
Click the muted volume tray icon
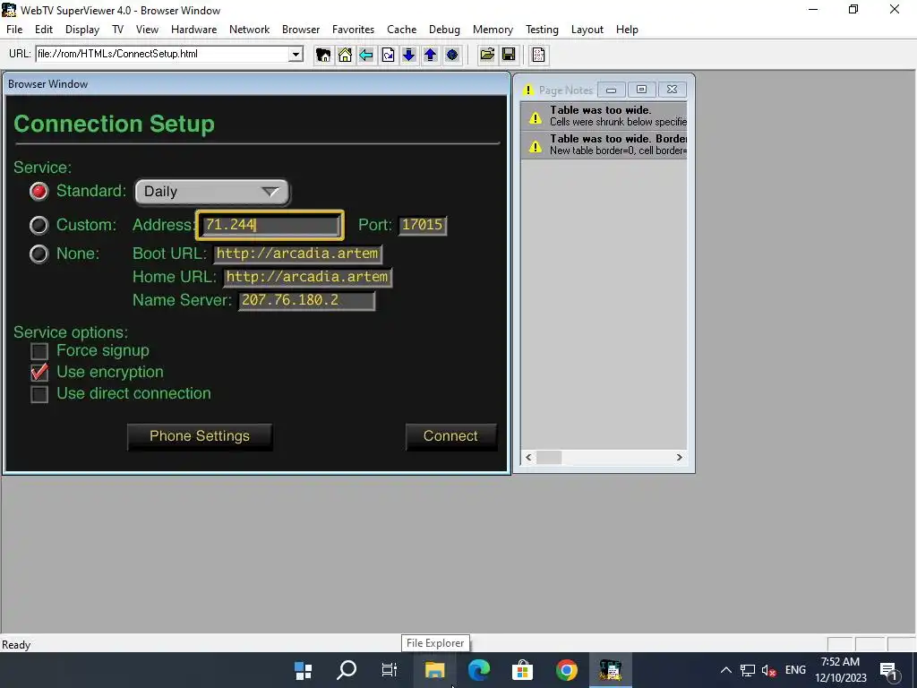pos(768,670)
